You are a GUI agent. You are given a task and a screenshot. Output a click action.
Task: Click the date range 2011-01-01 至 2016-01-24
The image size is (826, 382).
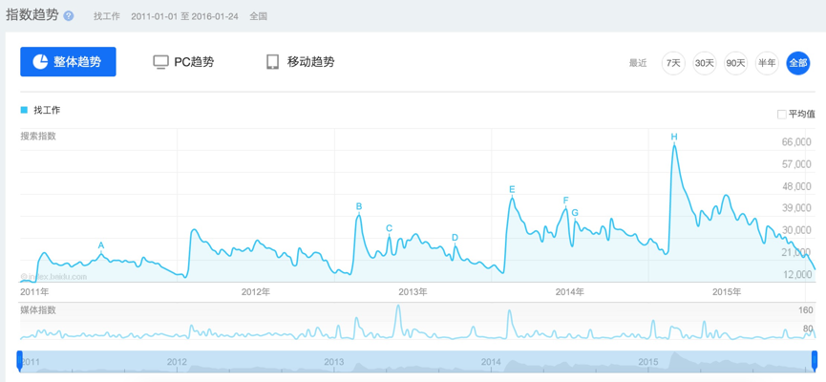coord(184,16)
